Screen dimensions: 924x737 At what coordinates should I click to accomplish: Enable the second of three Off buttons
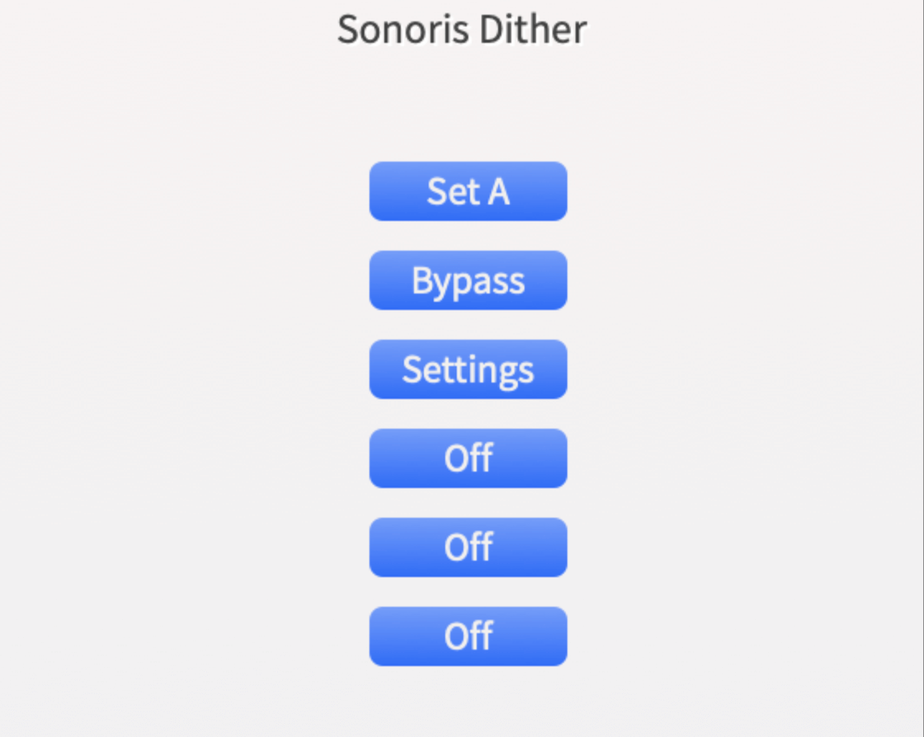[x=468, y=547]
